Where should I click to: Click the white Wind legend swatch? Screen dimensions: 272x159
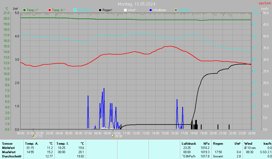click(x=125, y=10)
